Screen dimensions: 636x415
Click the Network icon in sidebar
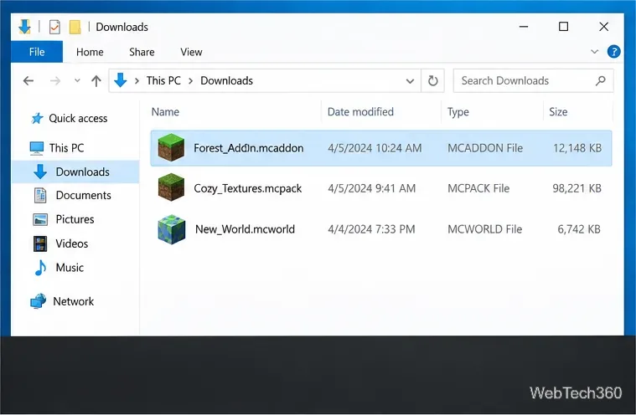(39, 301)
